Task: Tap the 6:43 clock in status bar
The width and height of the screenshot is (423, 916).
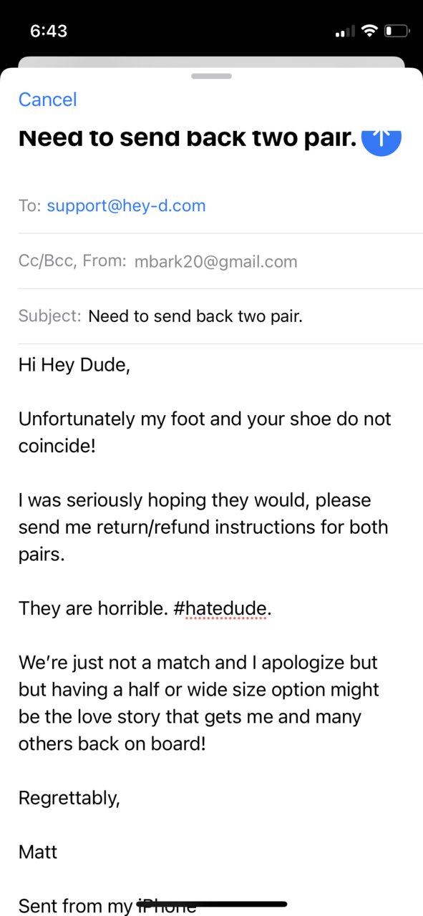Action: (49, 31)
